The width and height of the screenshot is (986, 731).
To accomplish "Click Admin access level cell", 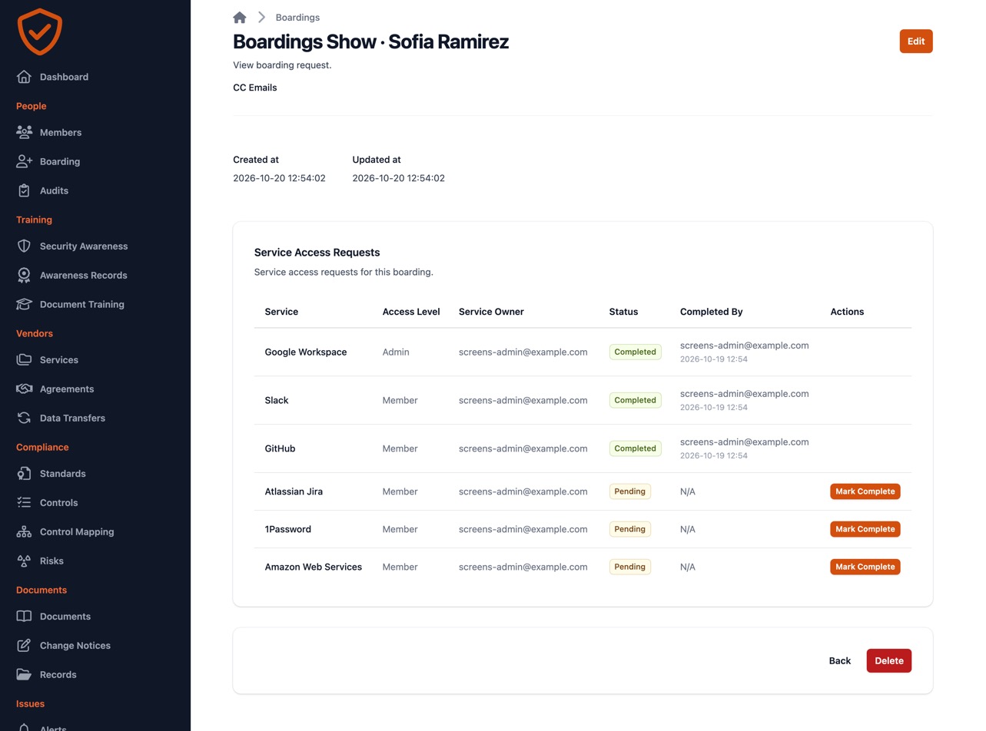I will (x=396, y=352).
